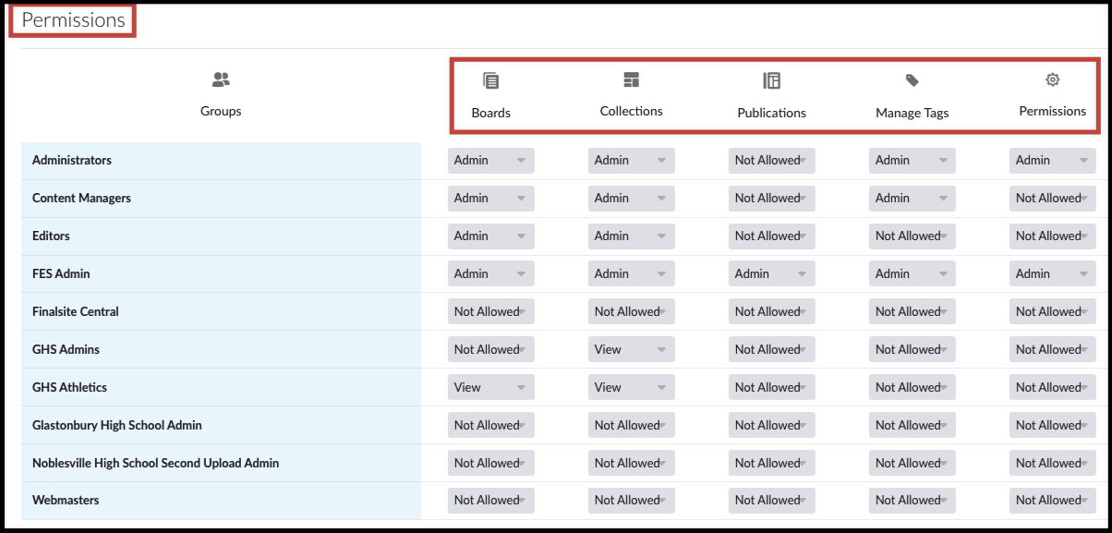This screenshot has height=533, width=1112.
Task: Open the Manage Tags dropdown for Webmasters
Action: click(x=912, y=500)
